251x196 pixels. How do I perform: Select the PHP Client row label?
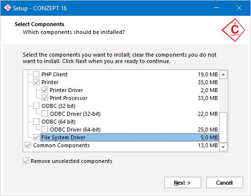pyautogui.click(x=54, y=74)
